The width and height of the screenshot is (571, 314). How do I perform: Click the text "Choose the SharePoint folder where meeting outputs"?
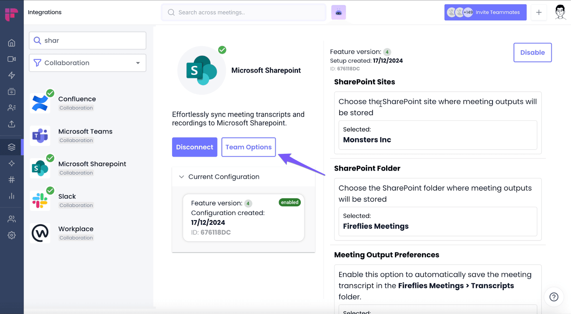pos(435,193)
